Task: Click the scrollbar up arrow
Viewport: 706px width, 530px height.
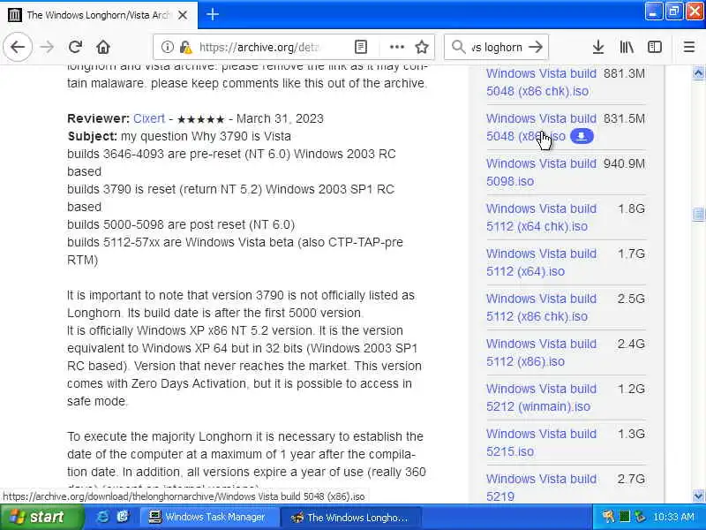Action: tap(698, 72)
